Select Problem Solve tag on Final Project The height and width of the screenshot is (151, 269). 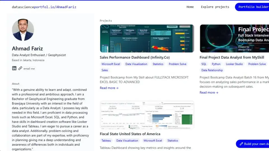[257, 64]
